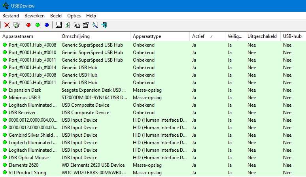The width and height of the screenshot is (306, 177).
Task: Open the Bestand menu
Action: 11,16
